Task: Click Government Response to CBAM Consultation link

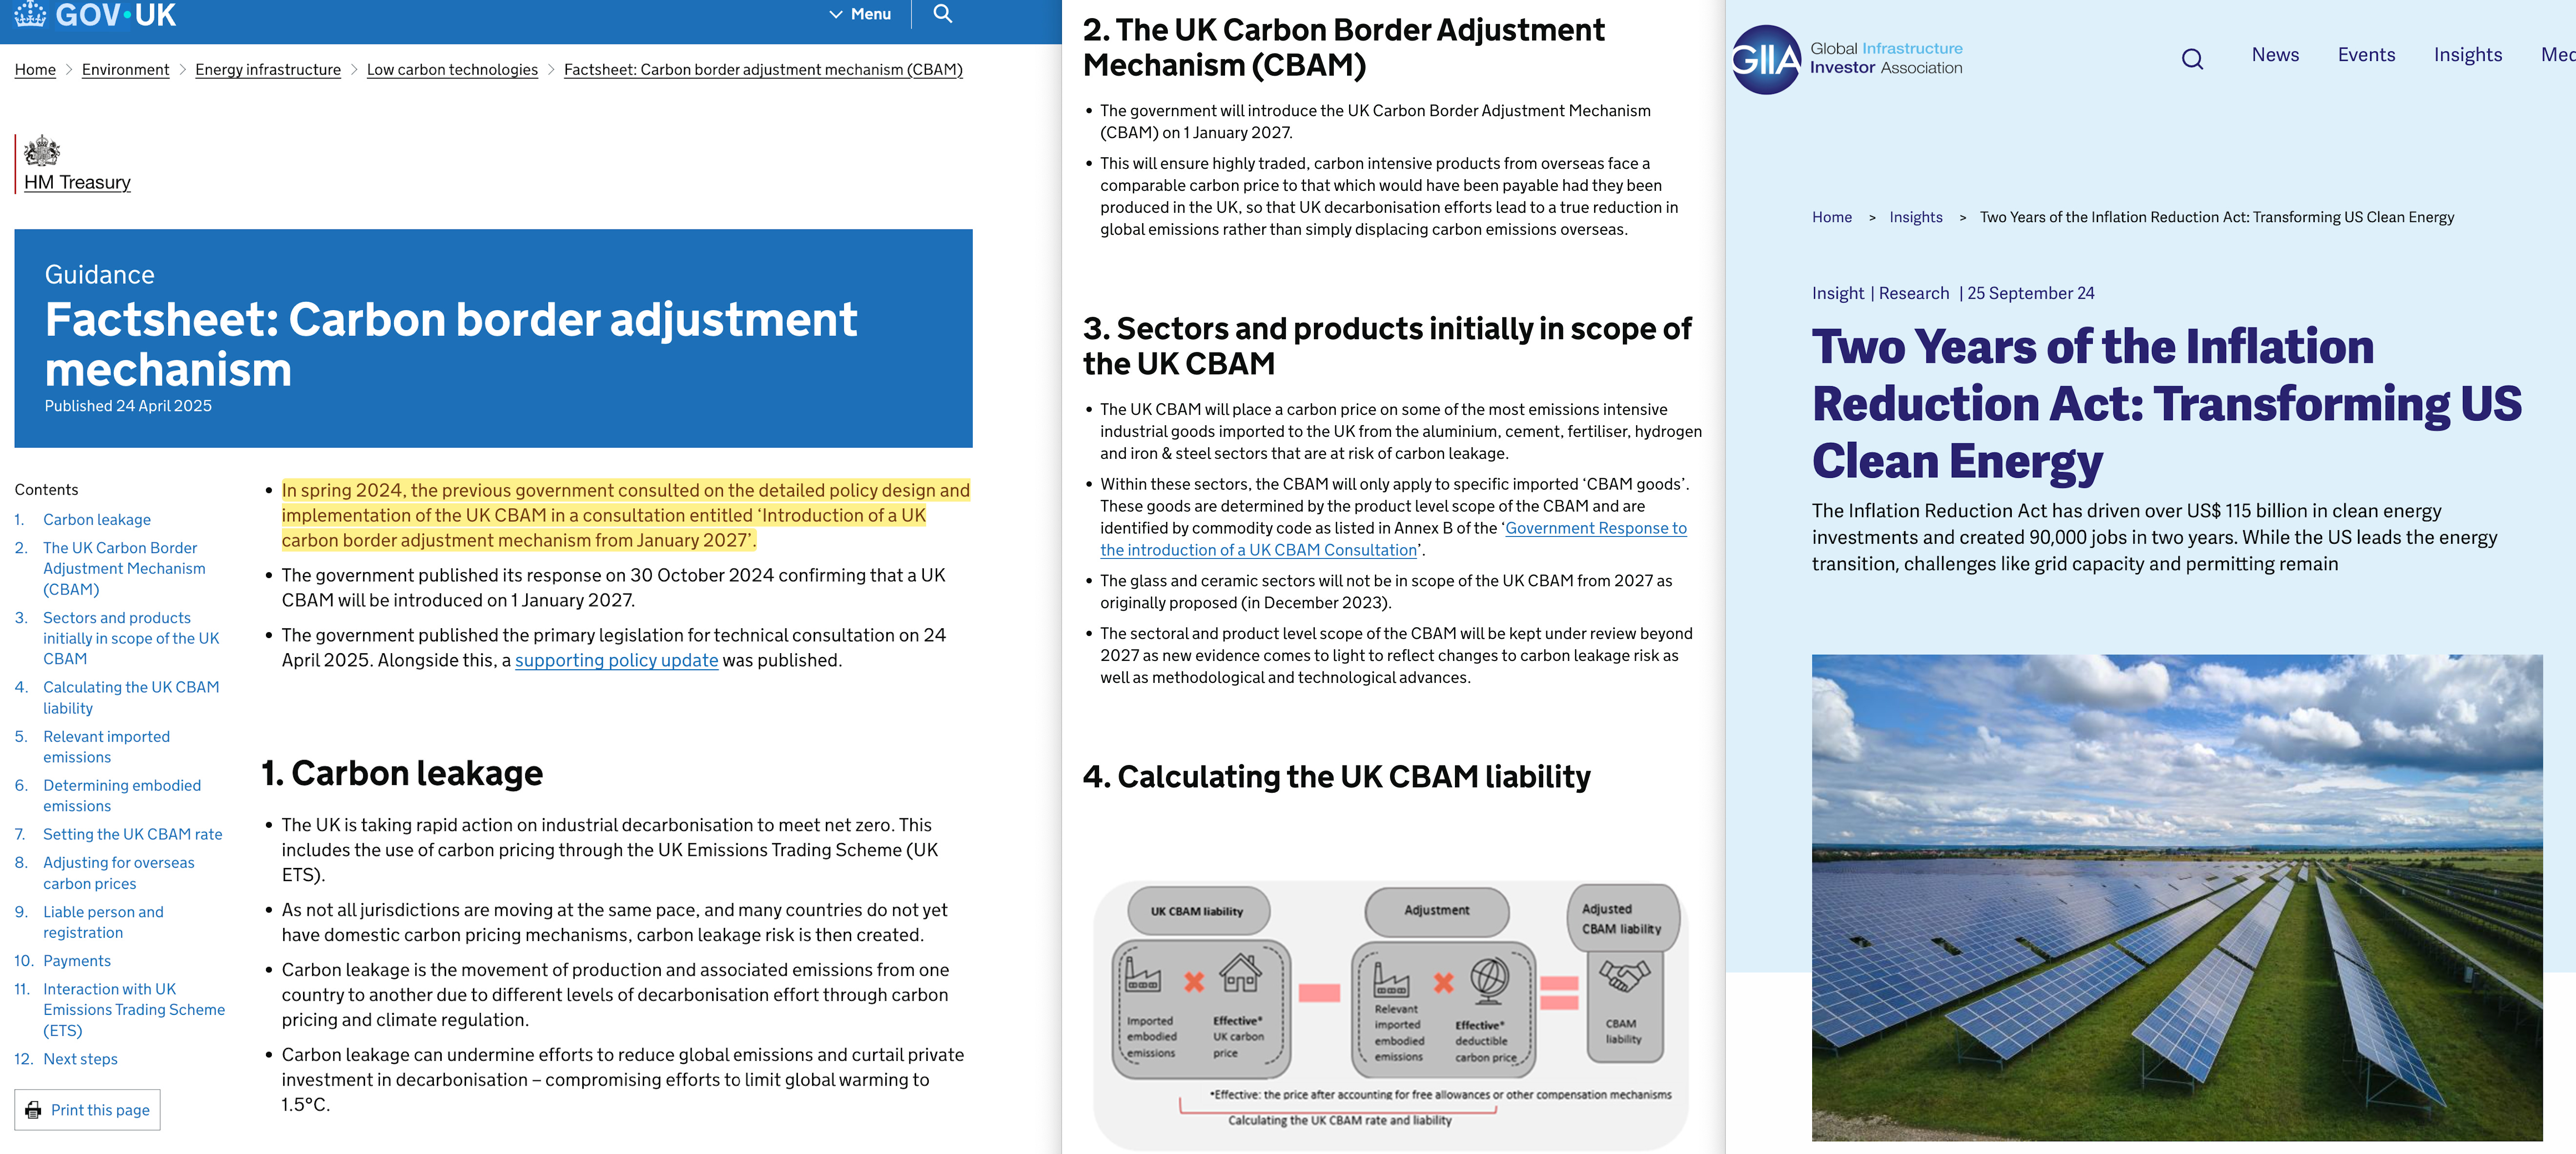Action: point(1595,528)
